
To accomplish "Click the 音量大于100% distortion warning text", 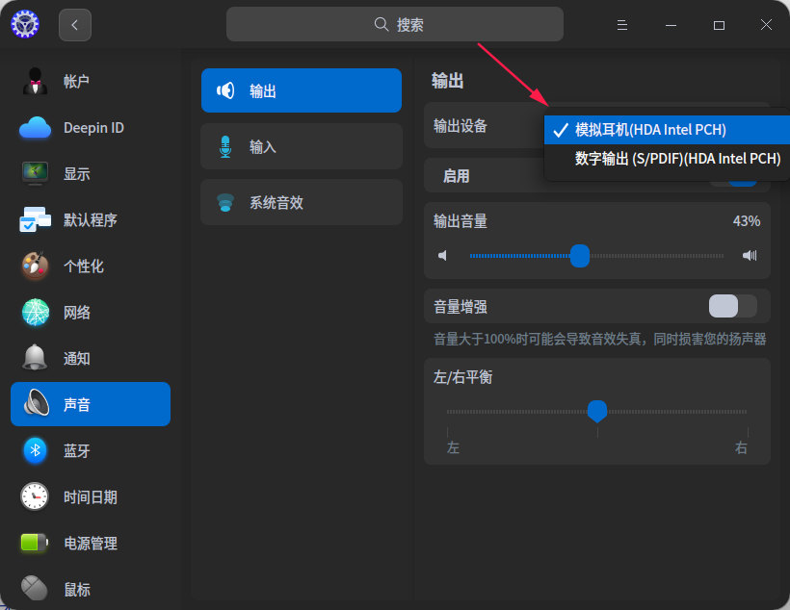I will point(599,339).
